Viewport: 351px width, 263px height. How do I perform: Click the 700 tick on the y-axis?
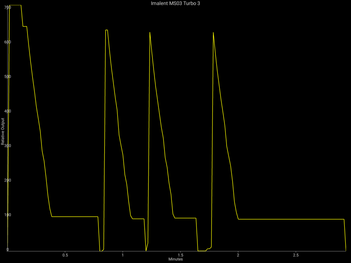click(3, 7)
